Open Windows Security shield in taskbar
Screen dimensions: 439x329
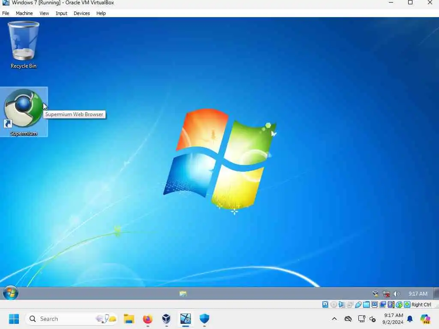coord(204,319)
